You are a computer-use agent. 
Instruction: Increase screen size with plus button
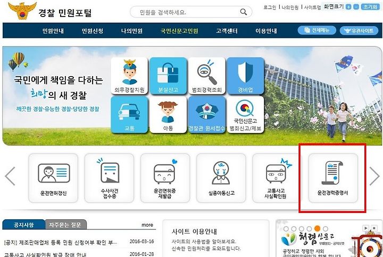coord(348,7)
